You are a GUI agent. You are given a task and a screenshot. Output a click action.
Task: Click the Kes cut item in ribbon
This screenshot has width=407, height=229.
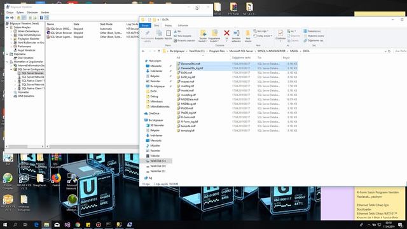point(177,31)
